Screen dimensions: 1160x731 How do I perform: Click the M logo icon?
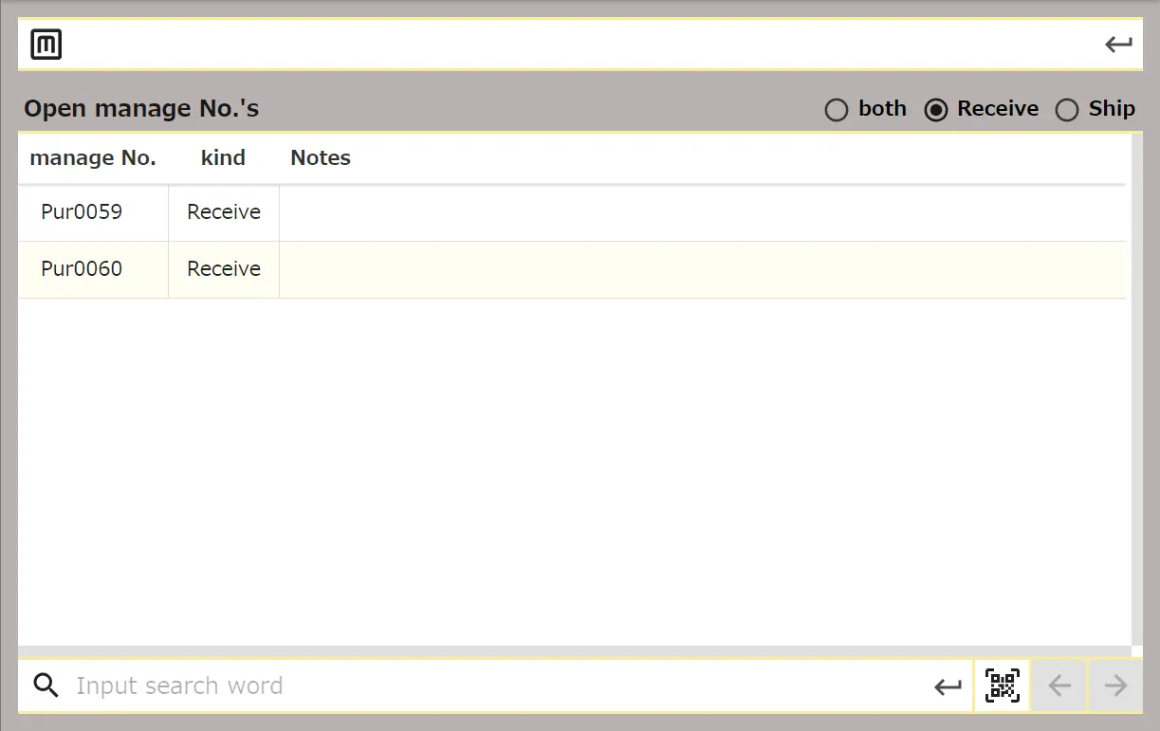click(x=46, y=45)
